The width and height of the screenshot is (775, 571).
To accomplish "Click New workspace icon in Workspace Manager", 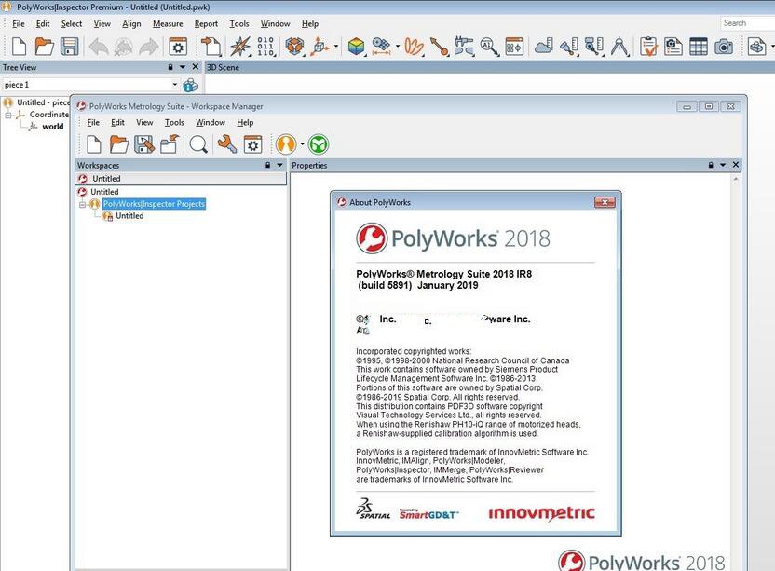I will pos(94,144).
